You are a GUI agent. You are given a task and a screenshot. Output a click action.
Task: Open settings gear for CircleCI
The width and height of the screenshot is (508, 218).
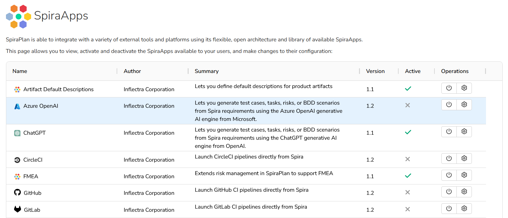pos(464,158)
